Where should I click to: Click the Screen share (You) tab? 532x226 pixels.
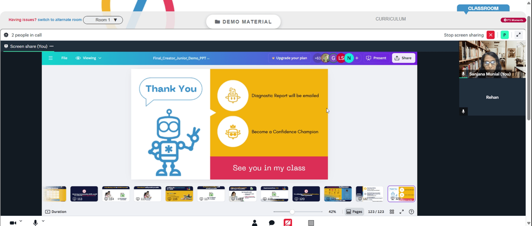[x=29, y=46]
